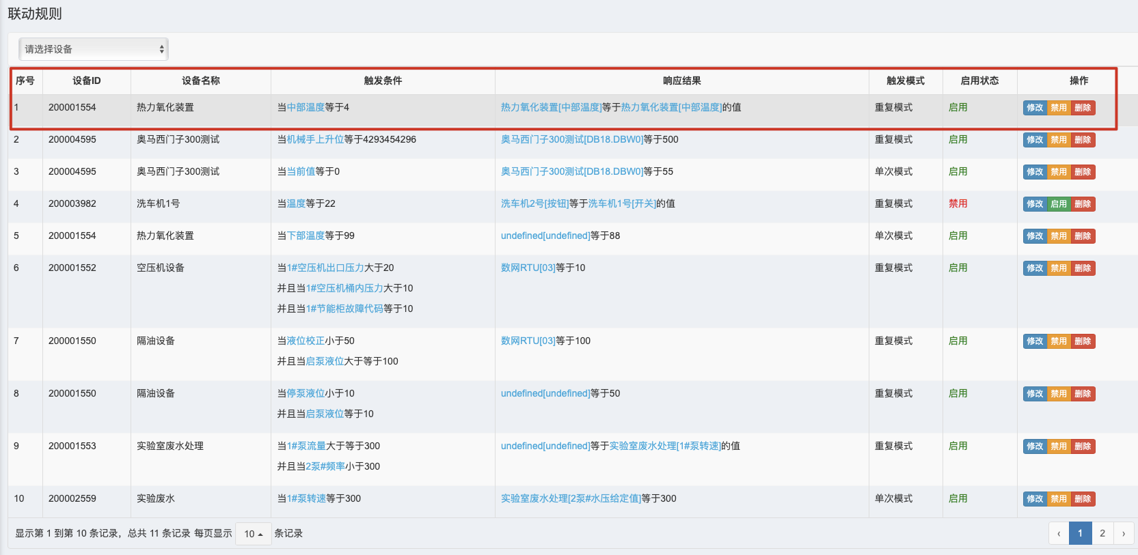
Task: Modify the 实验废水 rule in row 10
Action: click(1035, 499)
